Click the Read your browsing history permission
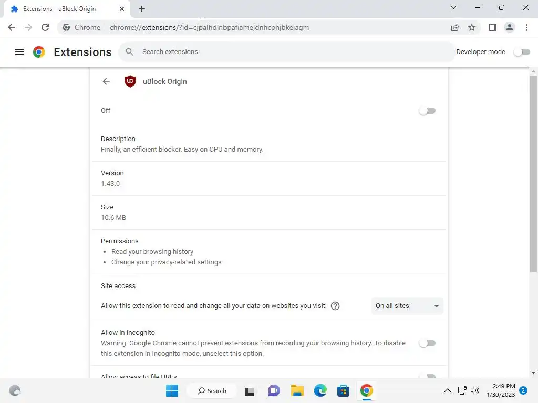The width and height of the screenshot is (538, 403). (x=152, y=251)
